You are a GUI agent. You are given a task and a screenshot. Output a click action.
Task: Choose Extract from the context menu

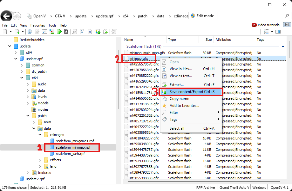(x=178, y=84)
